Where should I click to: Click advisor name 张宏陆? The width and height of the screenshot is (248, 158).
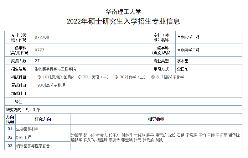tap(127, 140)
